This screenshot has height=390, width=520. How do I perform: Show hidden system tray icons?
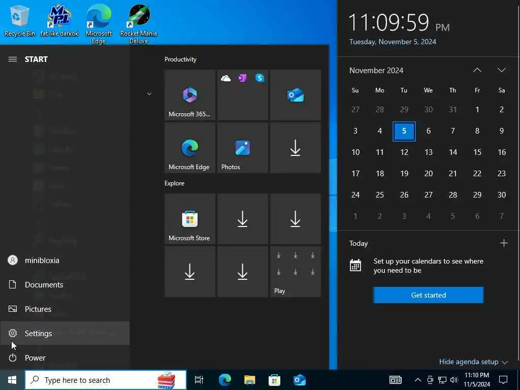(418, 380)
